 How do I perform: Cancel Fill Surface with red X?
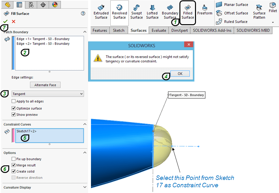pyautogui.click(x=13, y=21)
